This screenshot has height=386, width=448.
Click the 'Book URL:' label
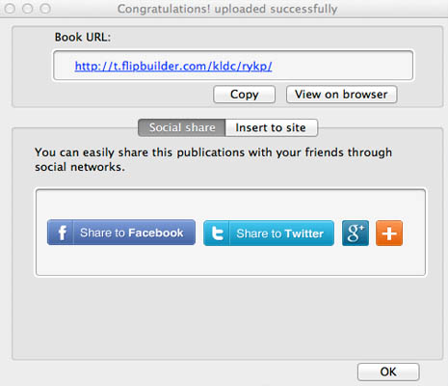83,38
